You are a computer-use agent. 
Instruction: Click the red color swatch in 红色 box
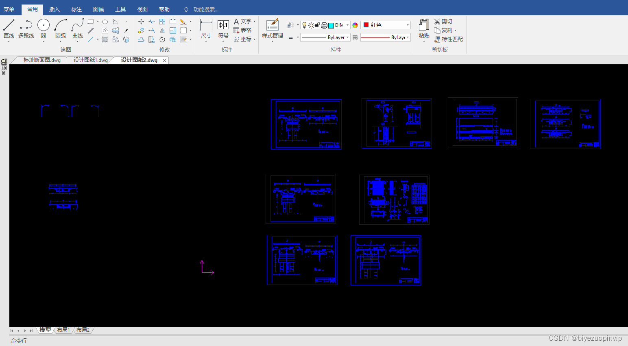[x=366, y=25]
